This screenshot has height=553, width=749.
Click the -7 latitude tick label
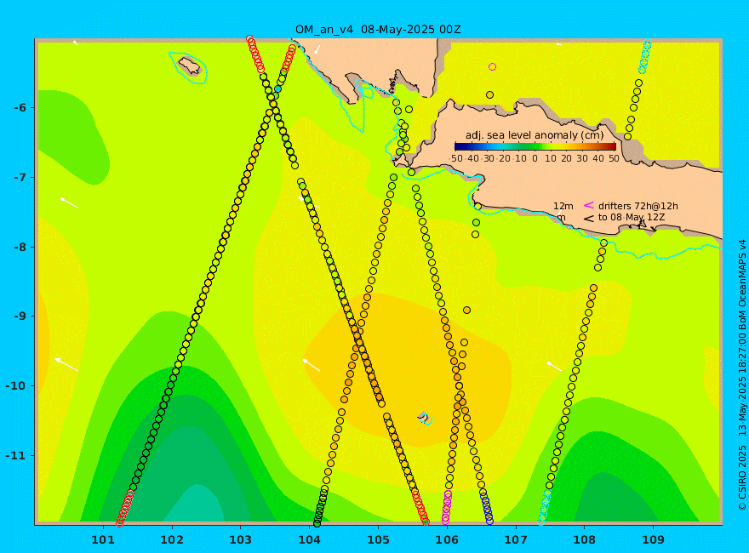point(20,177)
